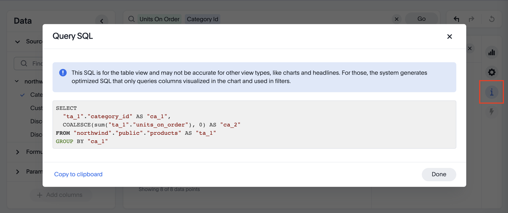This screenshot has width=508, height=213.
Task: Click Copy to clipboard link
Action: (x=78, y=174)
